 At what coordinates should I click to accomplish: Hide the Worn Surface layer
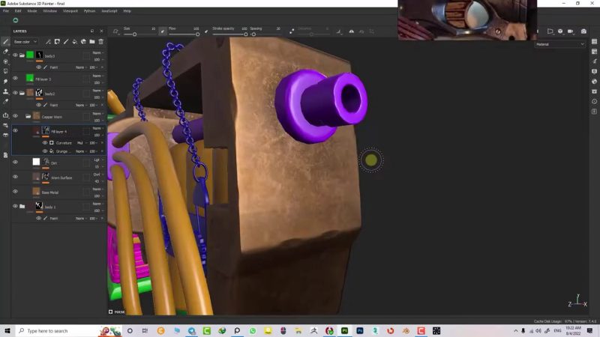click(15, 177)
